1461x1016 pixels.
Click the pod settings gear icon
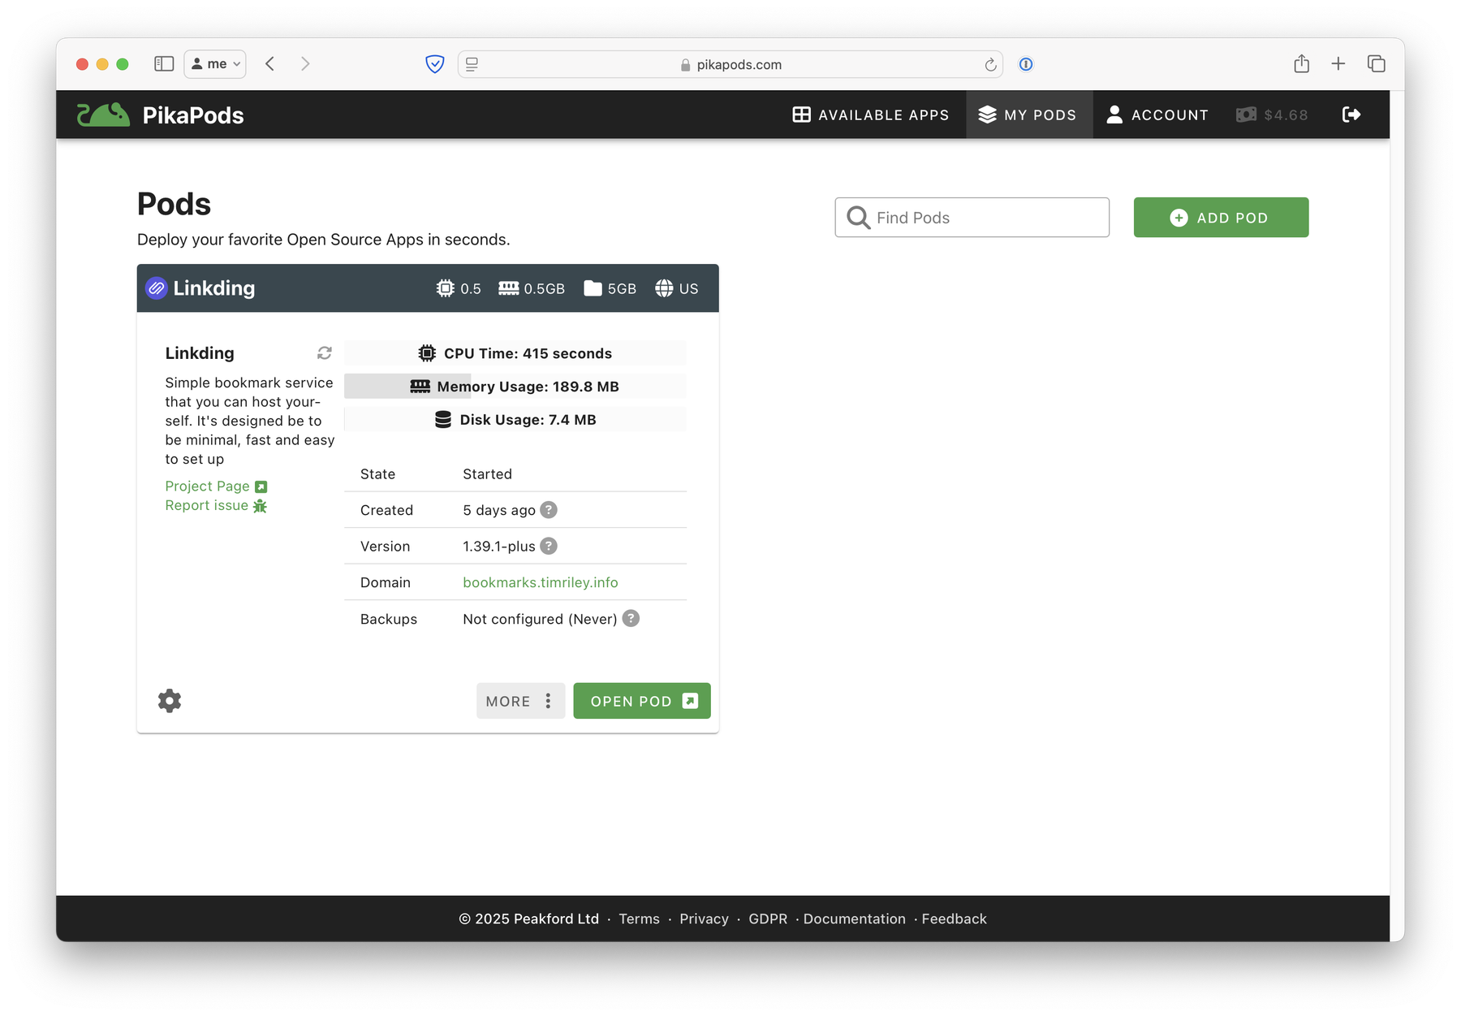tap(169, 700)
